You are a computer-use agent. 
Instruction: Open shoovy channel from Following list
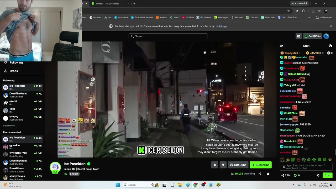coord(22,118)
